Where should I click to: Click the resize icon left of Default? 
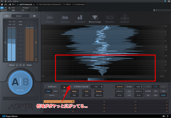(x=7, y=16)
